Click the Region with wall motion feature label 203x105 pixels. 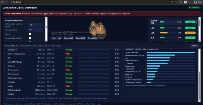tap(136, 55)
